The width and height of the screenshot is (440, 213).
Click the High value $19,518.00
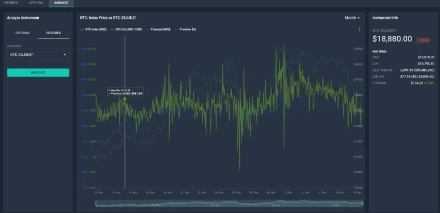[426, 57]
